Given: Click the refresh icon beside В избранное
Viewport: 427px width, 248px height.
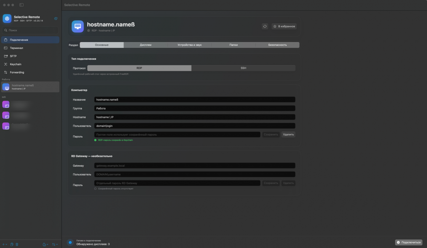Looking at the screenshot, I should click(265, 26).
